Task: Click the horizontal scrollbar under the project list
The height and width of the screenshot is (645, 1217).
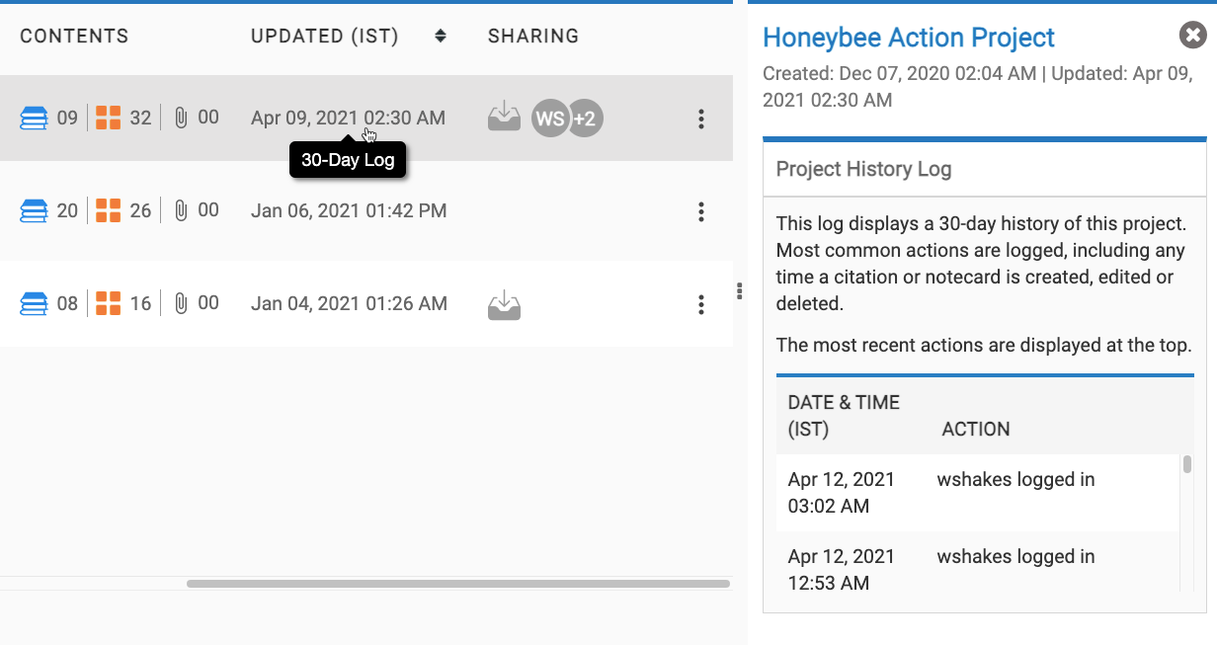Action: [457, 584]
